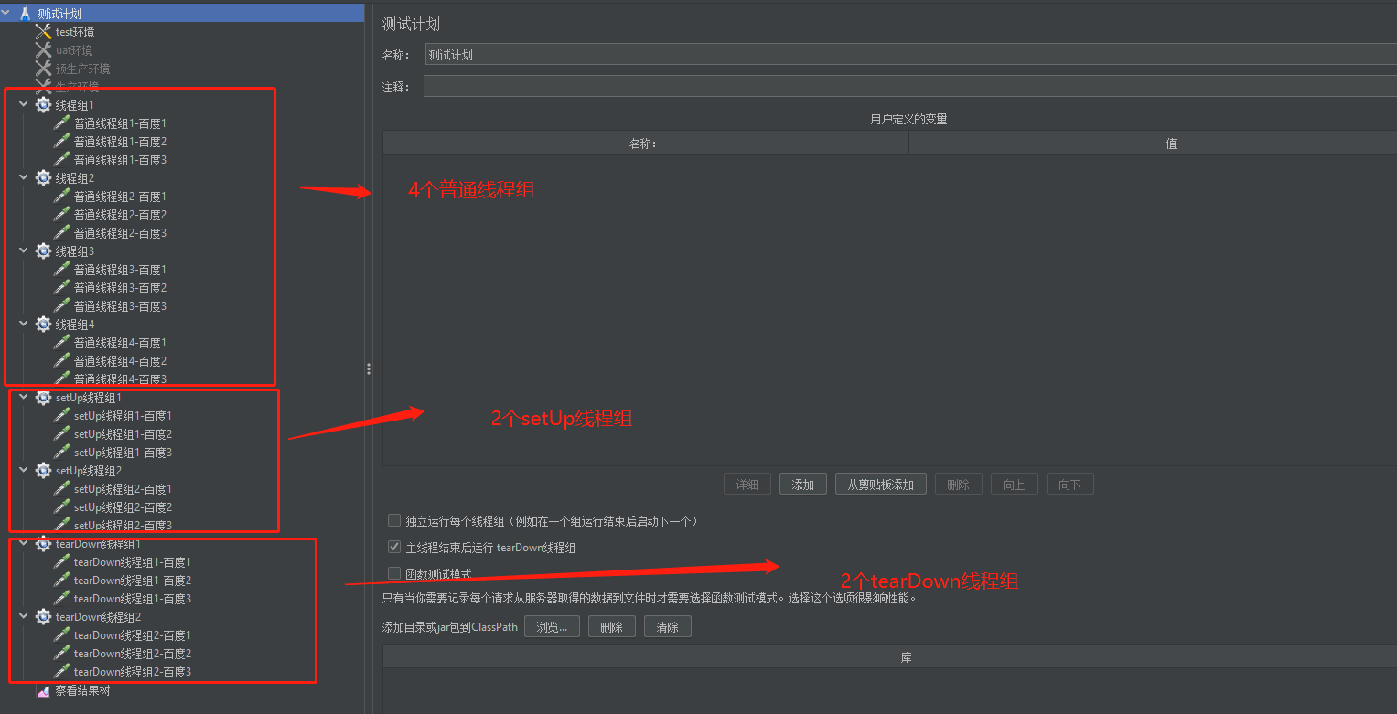Screen dimensions: 1397x714
Task: Collapse the 测试计划 root node
Action: [6, 14]
